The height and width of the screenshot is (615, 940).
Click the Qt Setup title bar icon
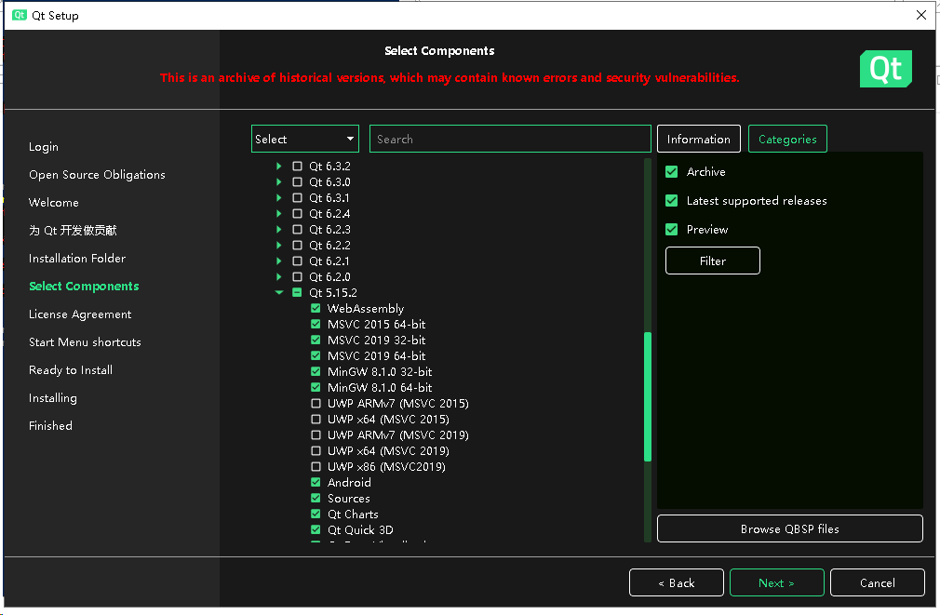click(20, 15)
